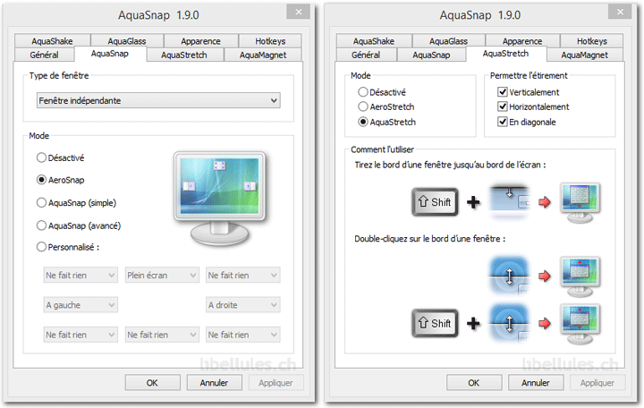Click the red arrow in the top Shift drag row
The image size is (644, 408).
(x=545, y=201)
